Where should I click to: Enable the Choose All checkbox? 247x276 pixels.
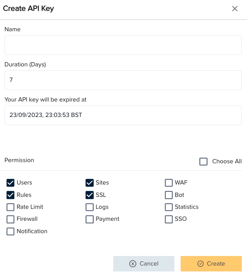pyautogui.click(x=204, y=161)
